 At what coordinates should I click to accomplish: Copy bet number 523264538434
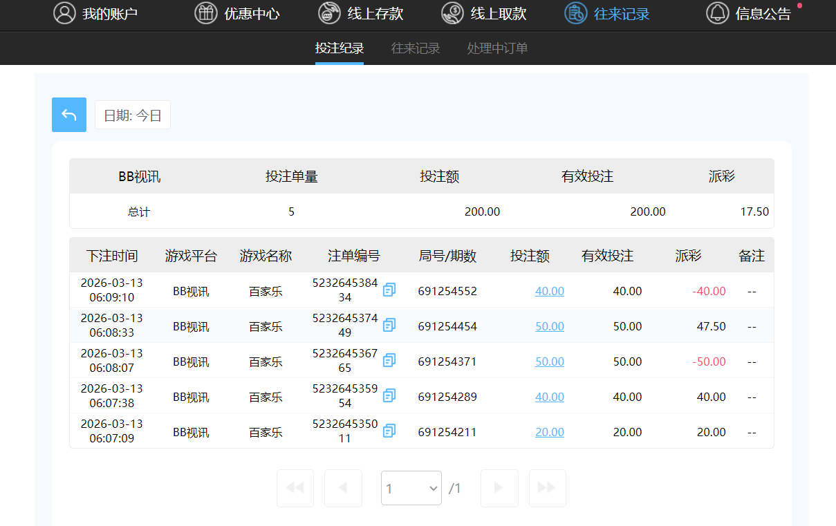[388, 290]
